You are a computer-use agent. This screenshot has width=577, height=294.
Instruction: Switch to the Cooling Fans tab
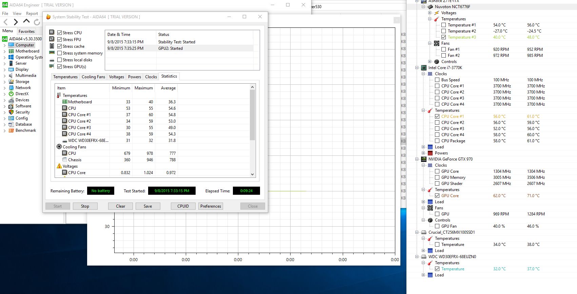(x=93, y=77)
